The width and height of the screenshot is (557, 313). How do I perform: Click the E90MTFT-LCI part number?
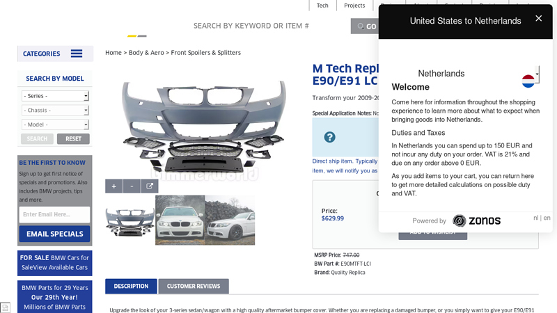coord(356,264)
